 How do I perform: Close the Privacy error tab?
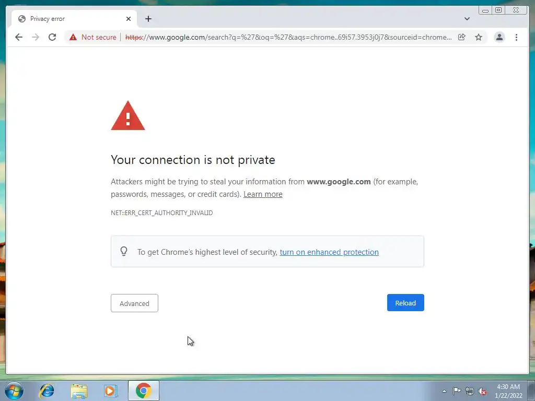tap(129, 19)
